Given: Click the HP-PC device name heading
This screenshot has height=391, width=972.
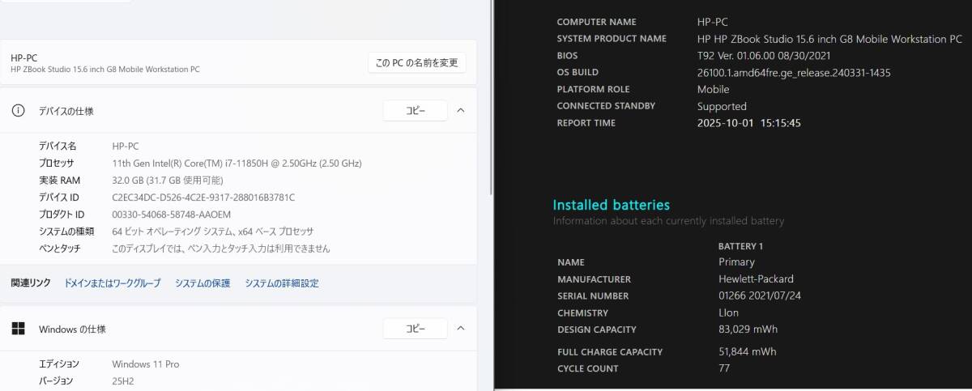Looking at the screenshot, I should (x=24, y=57).
